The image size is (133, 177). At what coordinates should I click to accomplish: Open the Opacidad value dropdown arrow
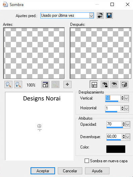click(x=128, y=124)
